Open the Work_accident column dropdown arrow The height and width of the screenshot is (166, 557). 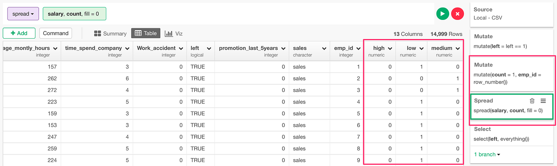(181, 48)
